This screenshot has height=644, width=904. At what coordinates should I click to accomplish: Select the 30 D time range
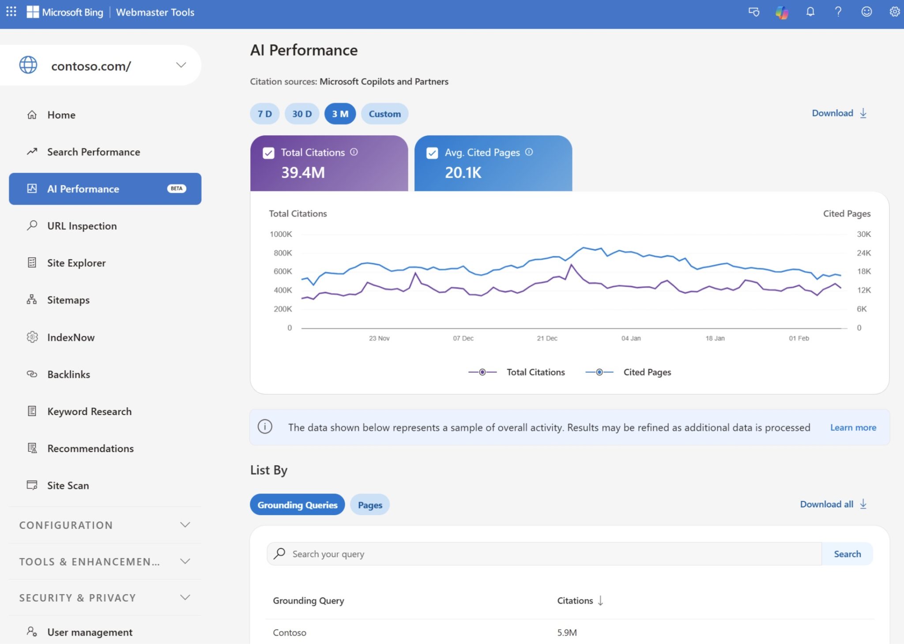(x=302, y=114)
